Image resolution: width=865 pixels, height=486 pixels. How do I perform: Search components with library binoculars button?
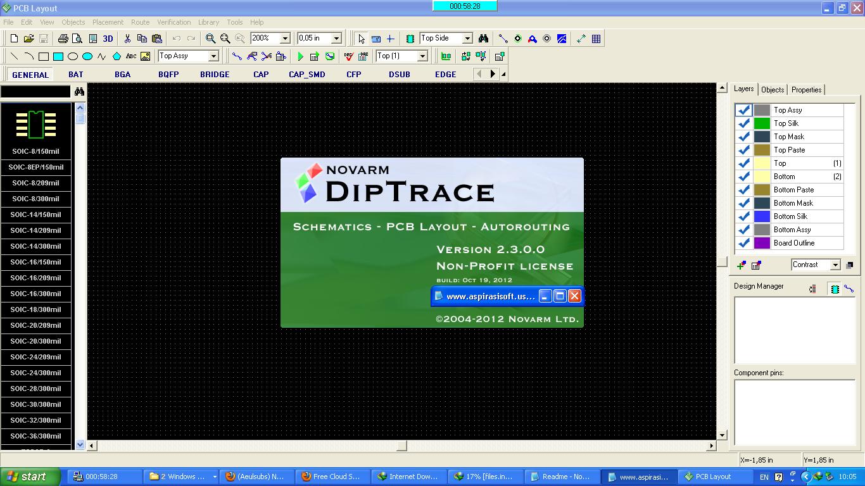(x=79, y=92)
